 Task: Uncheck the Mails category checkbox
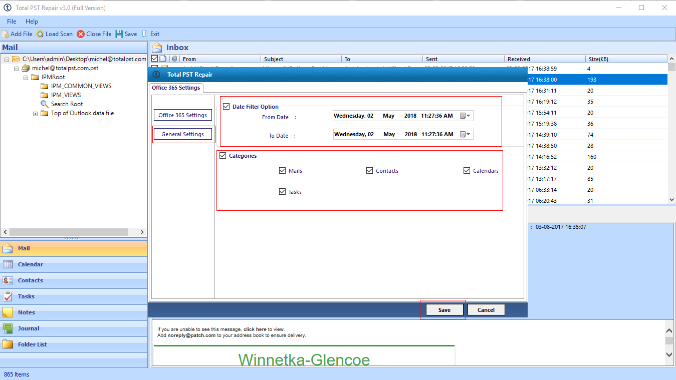tap(283, 171)
